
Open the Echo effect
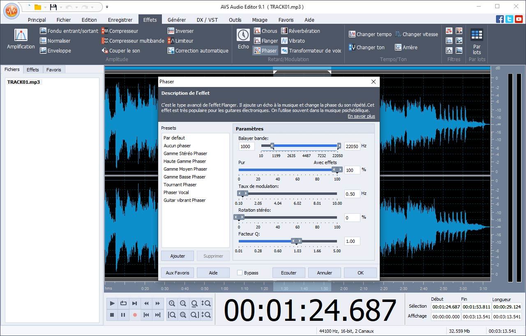(243, 39)
